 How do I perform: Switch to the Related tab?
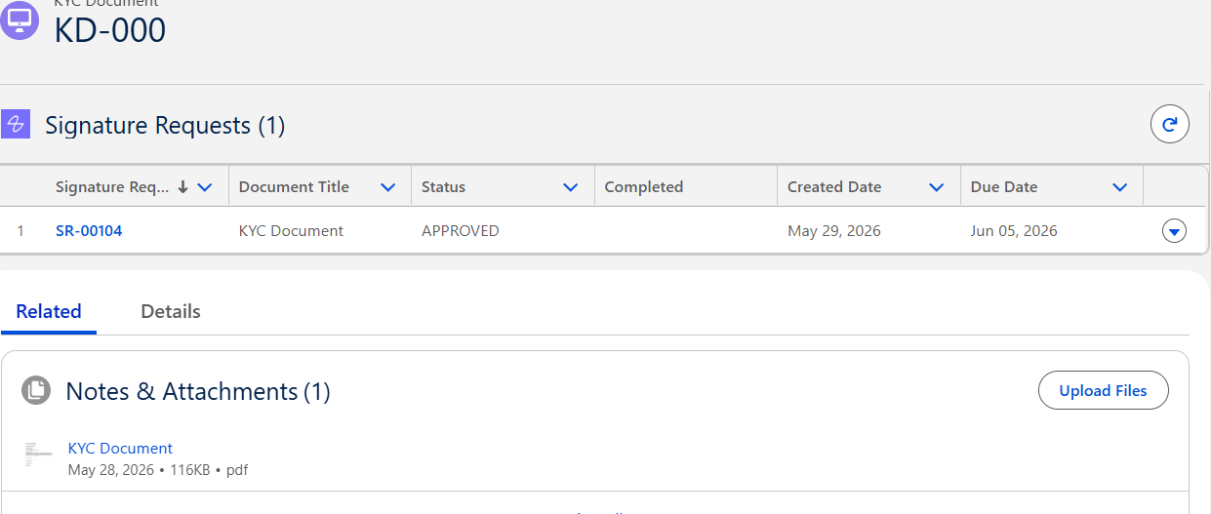[x=49, y=312]
